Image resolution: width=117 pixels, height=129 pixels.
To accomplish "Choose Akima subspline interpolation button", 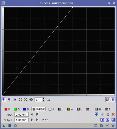I will (102, 120).
